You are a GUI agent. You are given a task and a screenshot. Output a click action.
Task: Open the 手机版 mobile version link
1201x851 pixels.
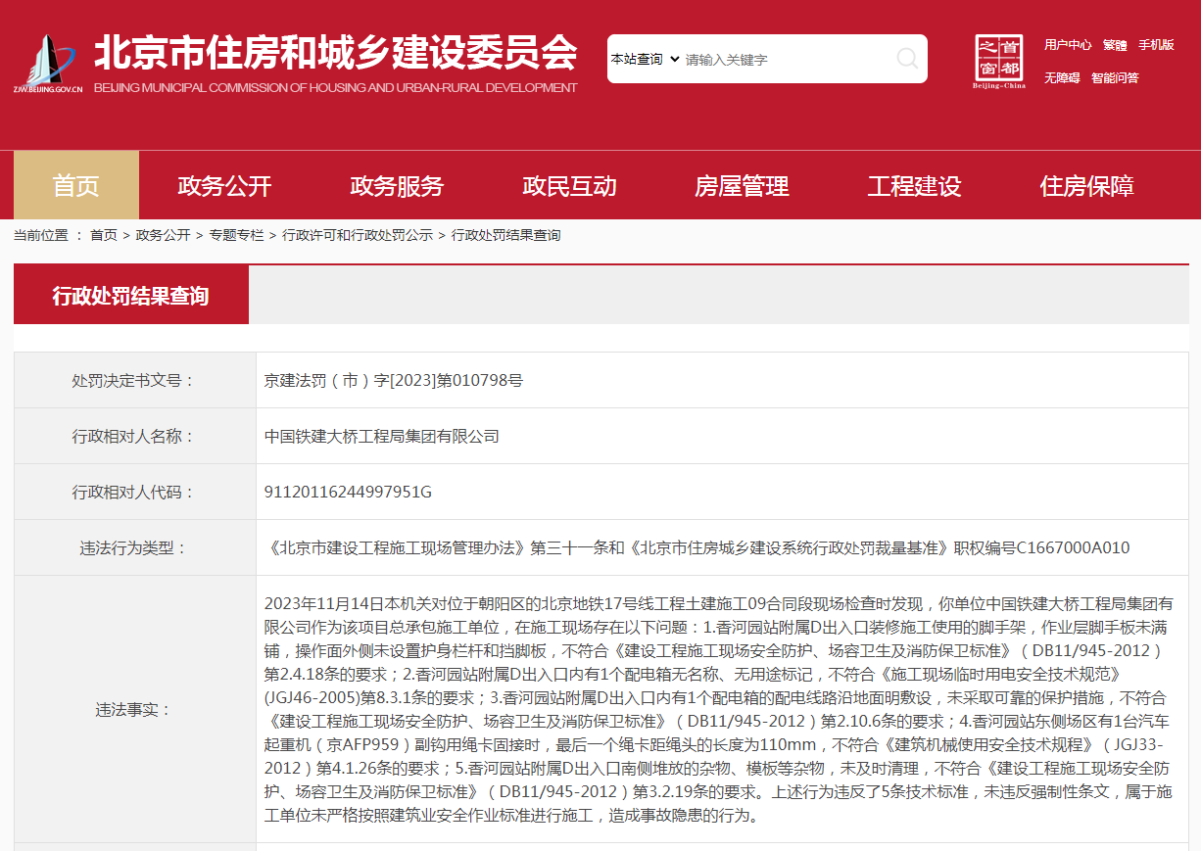(x=1156, y=45)
